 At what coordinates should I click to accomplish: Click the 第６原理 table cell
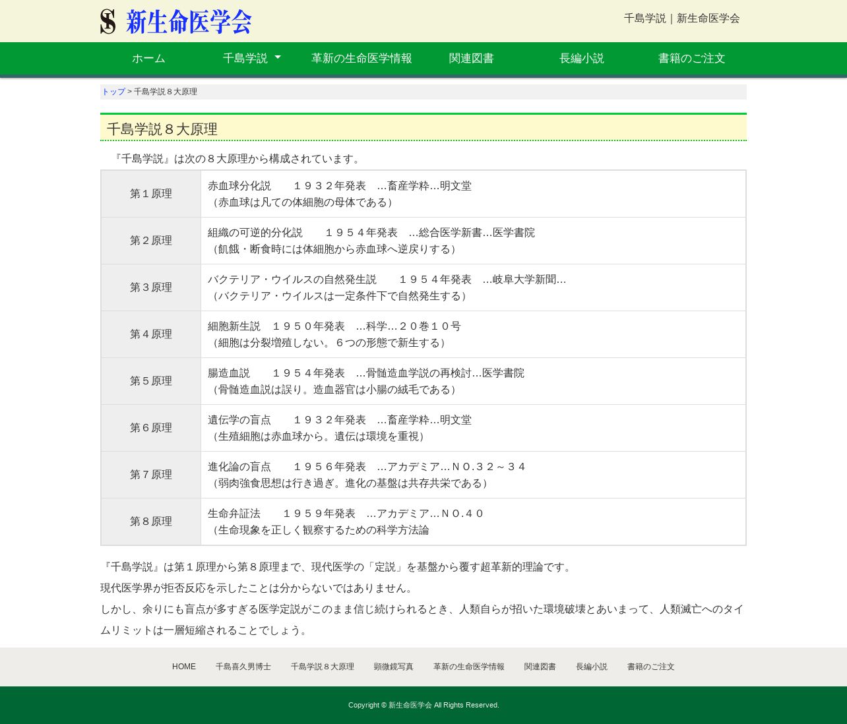[x=151, y=428]
